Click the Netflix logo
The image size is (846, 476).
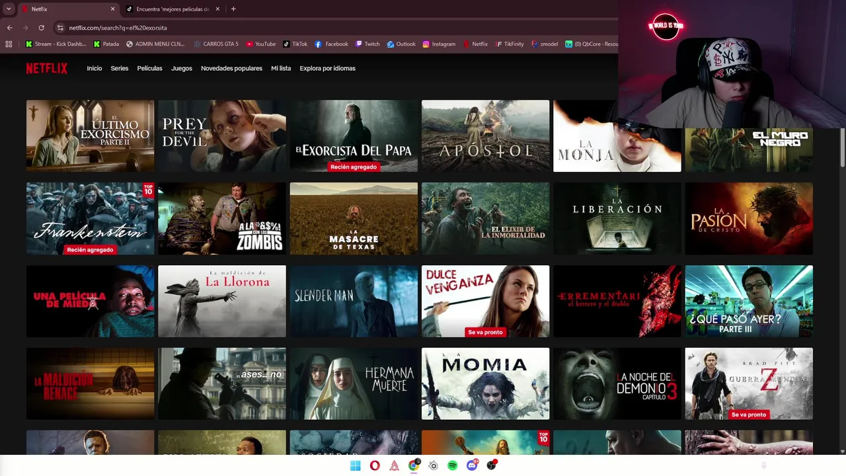tap(46, 68)
